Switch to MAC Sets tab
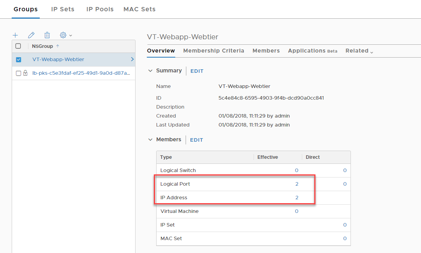Viewport: 421px width, 253px height. (x=139, y=9)
